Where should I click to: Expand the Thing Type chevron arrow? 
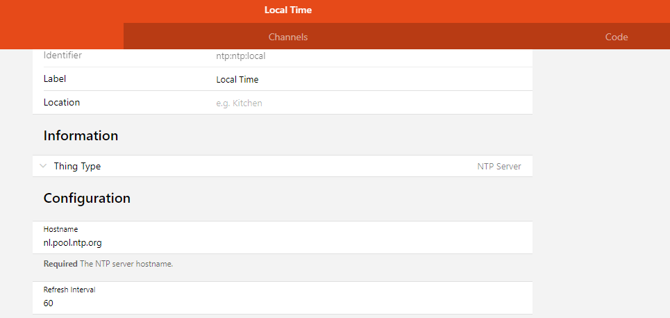point(43,167)
